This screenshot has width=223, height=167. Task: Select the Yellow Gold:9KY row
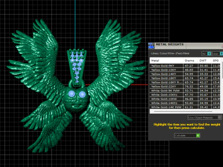[x=185, y=66]
